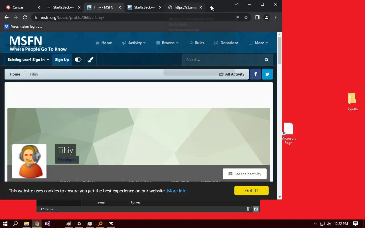The width and height of the screenshot is (365, 228).
Task: Click the Developer group label
Action: pos(67,160)
